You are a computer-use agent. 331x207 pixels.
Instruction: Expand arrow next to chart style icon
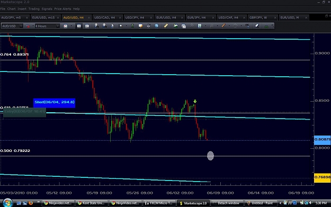pos(71,26)
